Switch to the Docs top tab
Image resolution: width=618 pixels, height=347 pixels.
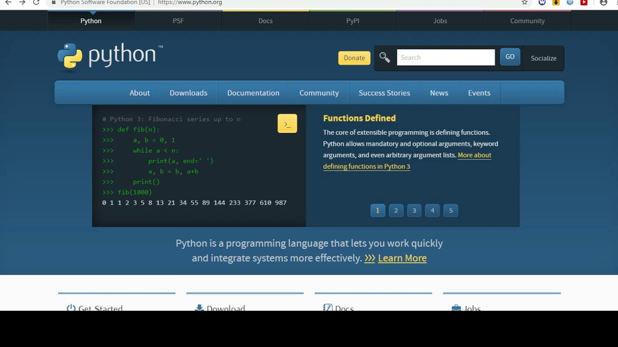click(266, 21)
